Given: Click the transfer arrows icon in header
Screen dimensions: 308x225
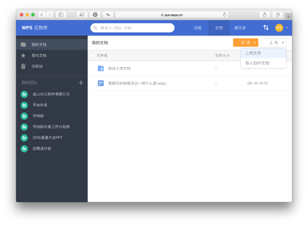Looking at the screenshot, I should coord(266,28).
